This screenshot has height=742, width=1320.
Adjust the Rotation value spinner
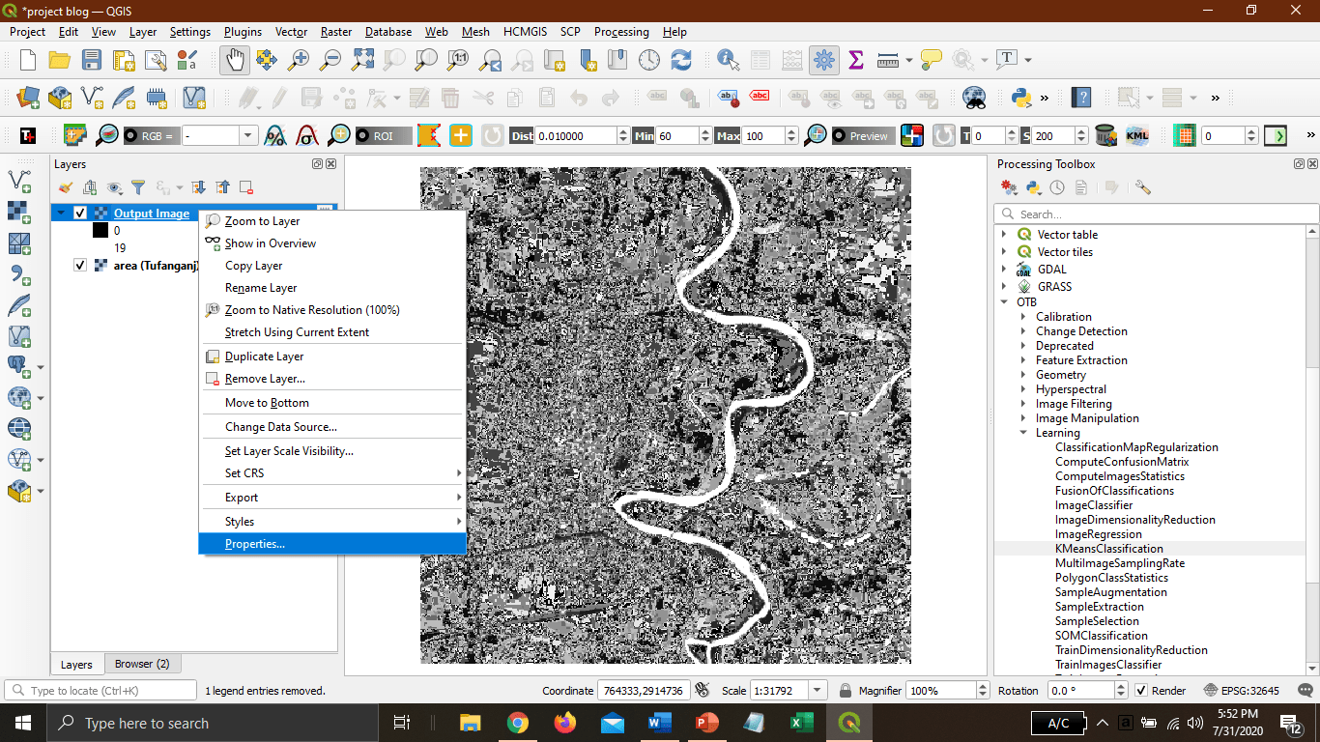pos(1119,690)
